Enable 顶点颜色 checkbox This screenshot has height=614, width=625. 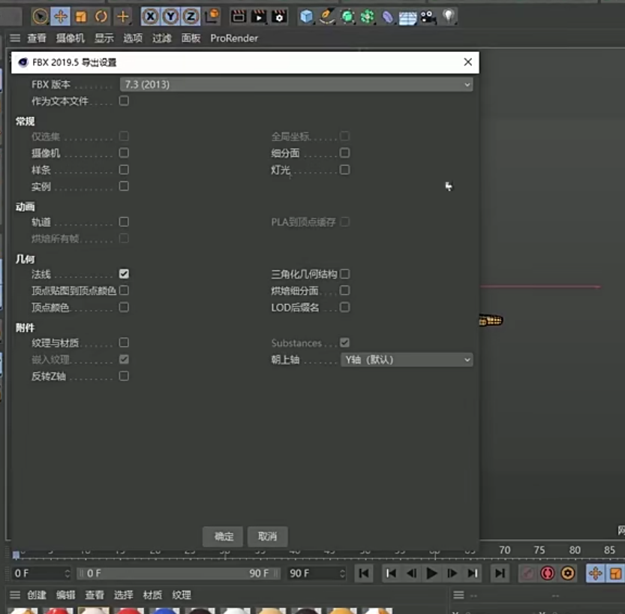[124, 307]
